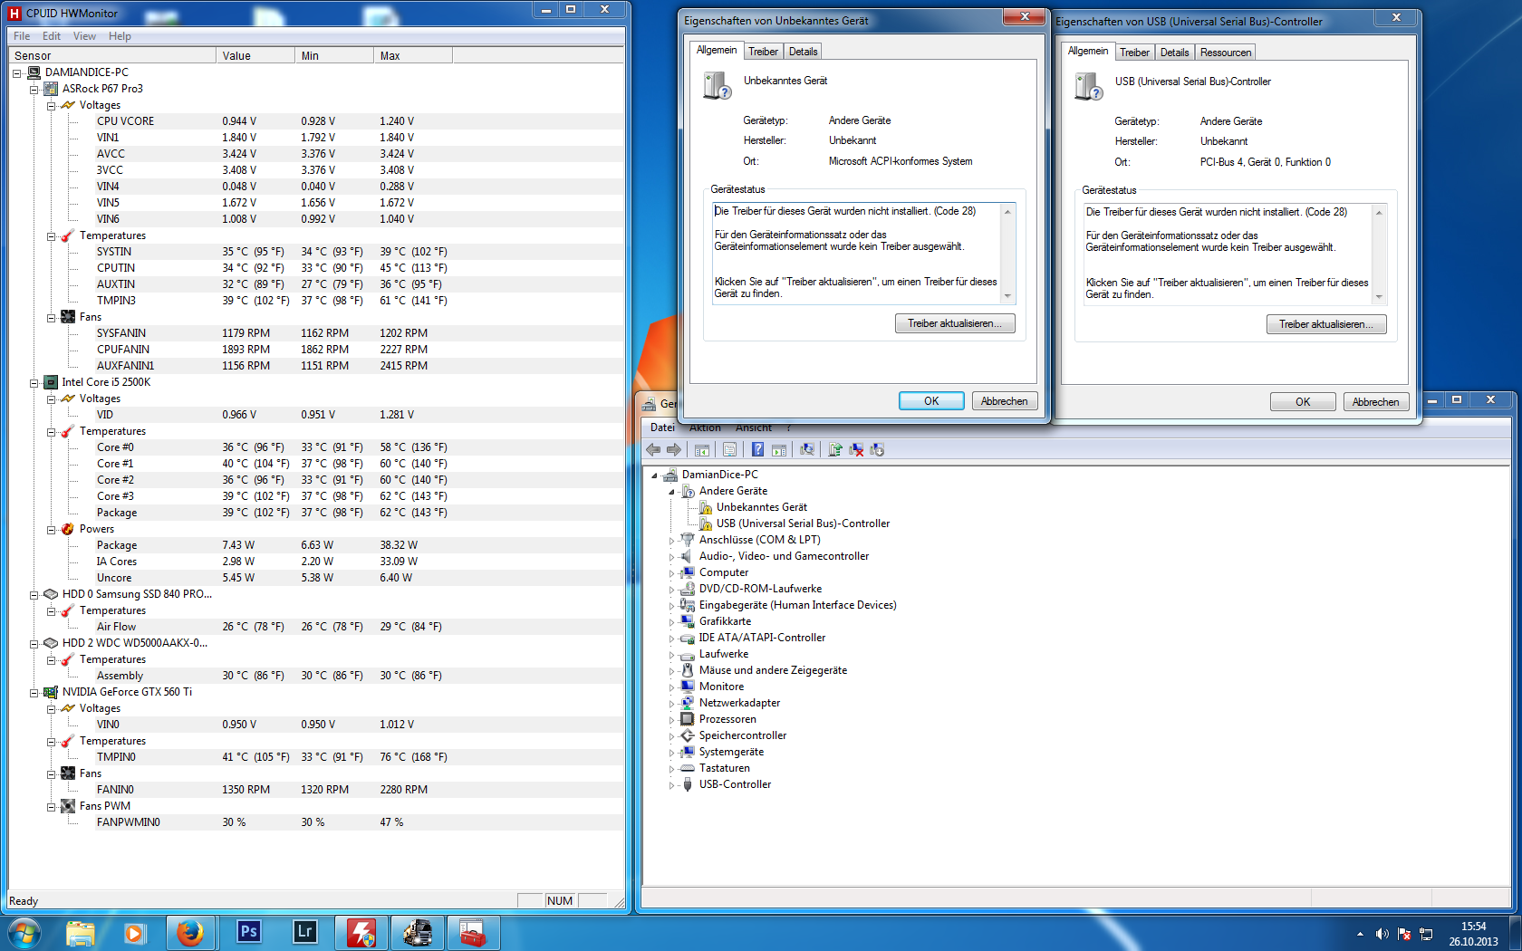Image resolution: width=1522 pixels, height=951 pixels.
Task: Open the Datei menu in Device Manager
Action: tap(662, 427)
